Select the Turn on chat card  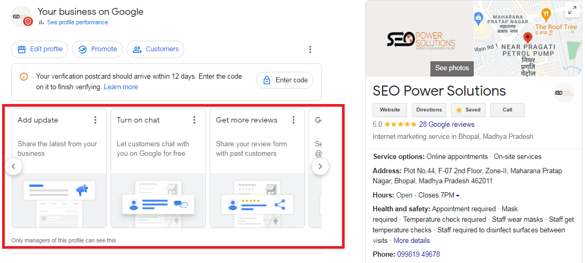158,168
